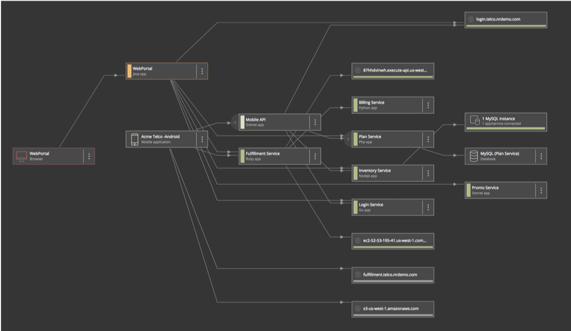Open the Billing Service node's kebab menu

click(428, 105)
